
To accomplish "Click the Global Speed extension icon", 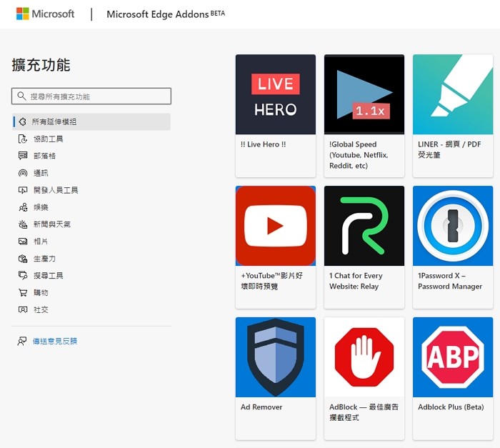I will 364,94.
